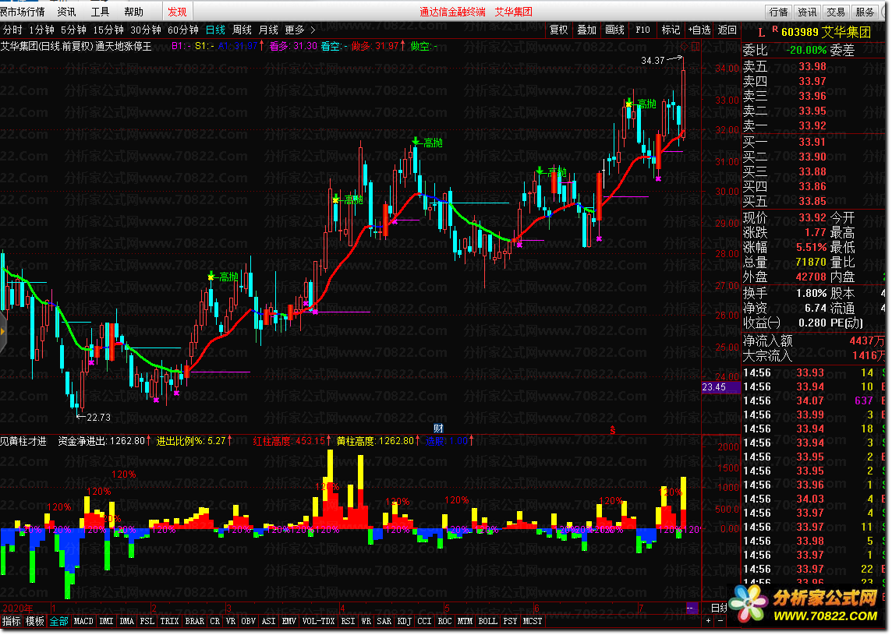Click the red square icon above the chart
The width and height of the screenshot is (892, 635).
pyautogui.click(x=696, y=46)
